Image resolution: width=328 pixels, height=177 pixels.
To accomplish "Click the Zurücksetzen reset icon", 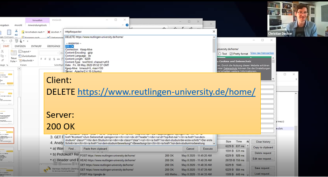I will (20, 56).
